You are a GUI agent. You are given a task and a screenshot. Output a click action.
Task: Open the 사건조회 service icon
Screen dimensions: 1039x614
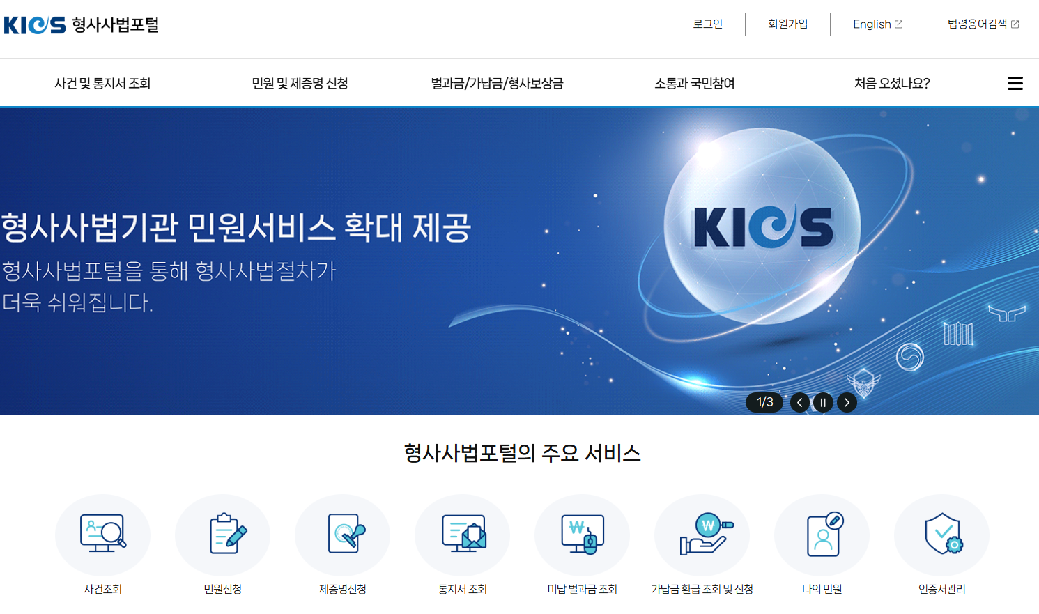102,535
